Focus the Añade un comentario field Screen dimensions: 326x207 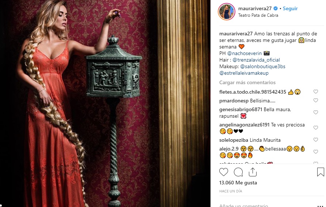(266, 205)
